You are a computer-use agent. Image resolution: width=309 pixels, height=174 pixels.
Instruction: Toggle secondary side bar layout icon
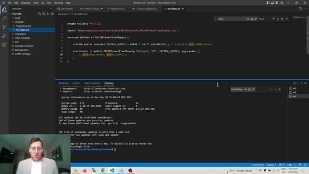276,3
